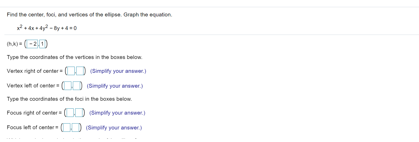Click the simplify hint beside focus right of center
The height and width of the screenshot is (142, 419).
pyautogui.click(x=117, y=113)
